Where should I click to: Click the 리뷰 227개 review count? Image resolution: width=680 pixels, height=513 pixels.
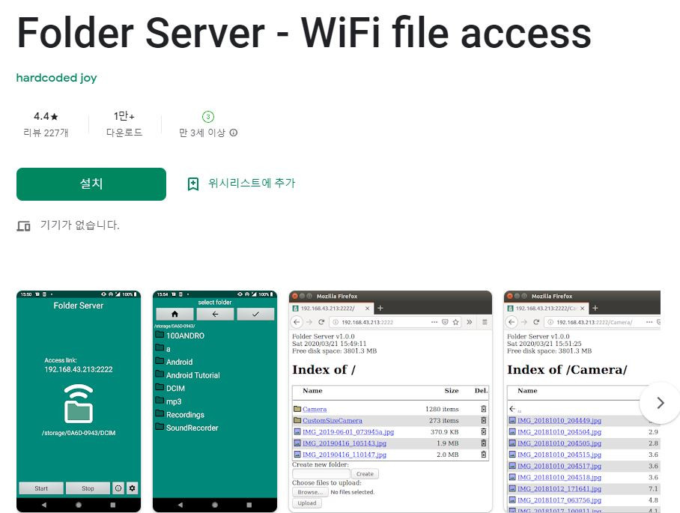46,133
